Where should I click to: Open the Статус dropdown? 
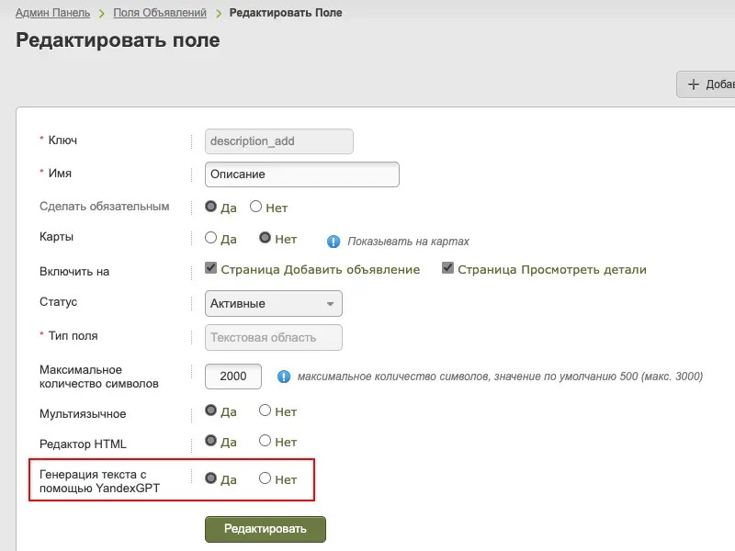(x=274, y=304)
